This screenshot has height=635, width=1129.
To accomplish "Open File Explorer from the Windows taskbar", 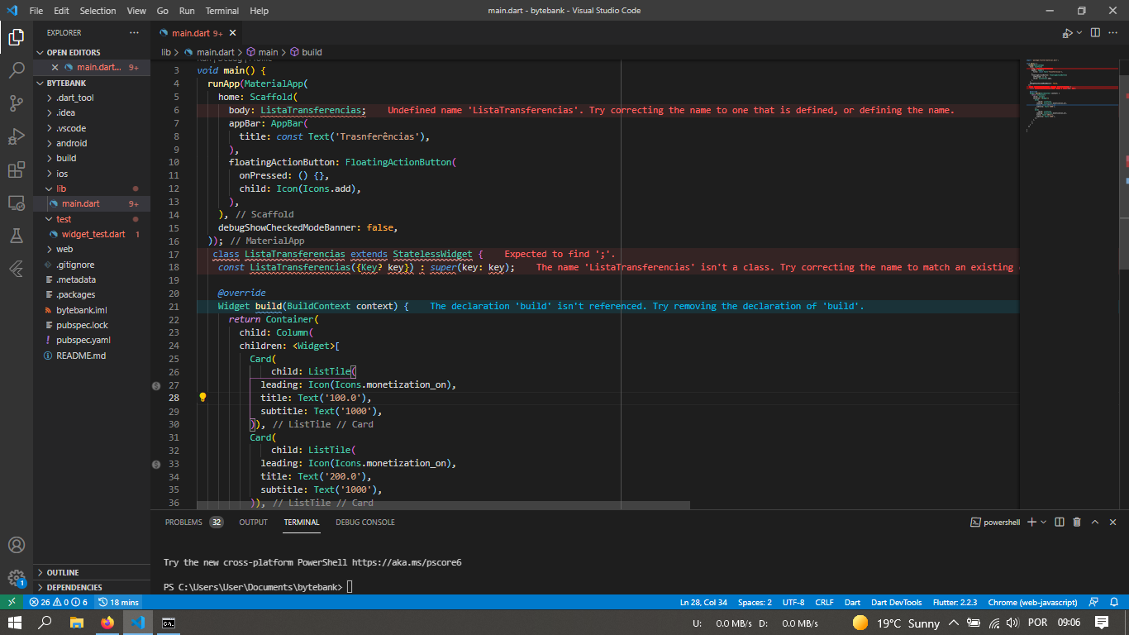I will tap(77, 623).
